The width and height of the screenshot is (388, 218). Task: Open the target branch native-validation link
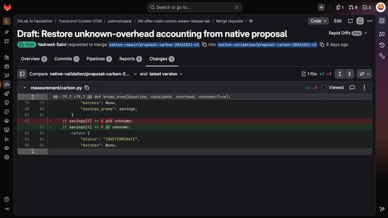point(267,45)
